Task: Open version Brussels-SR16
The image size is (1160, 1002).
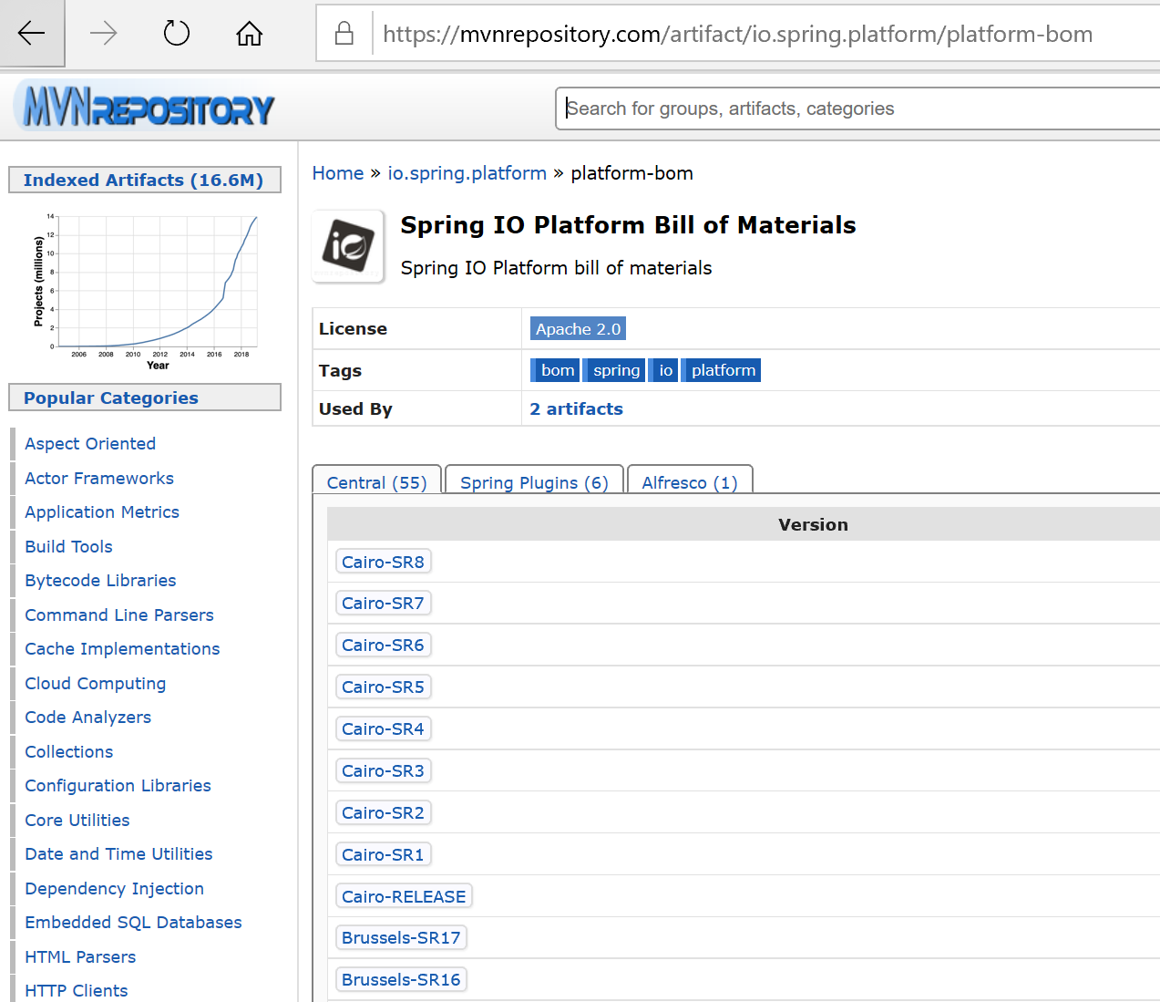Action: point(401,979)
